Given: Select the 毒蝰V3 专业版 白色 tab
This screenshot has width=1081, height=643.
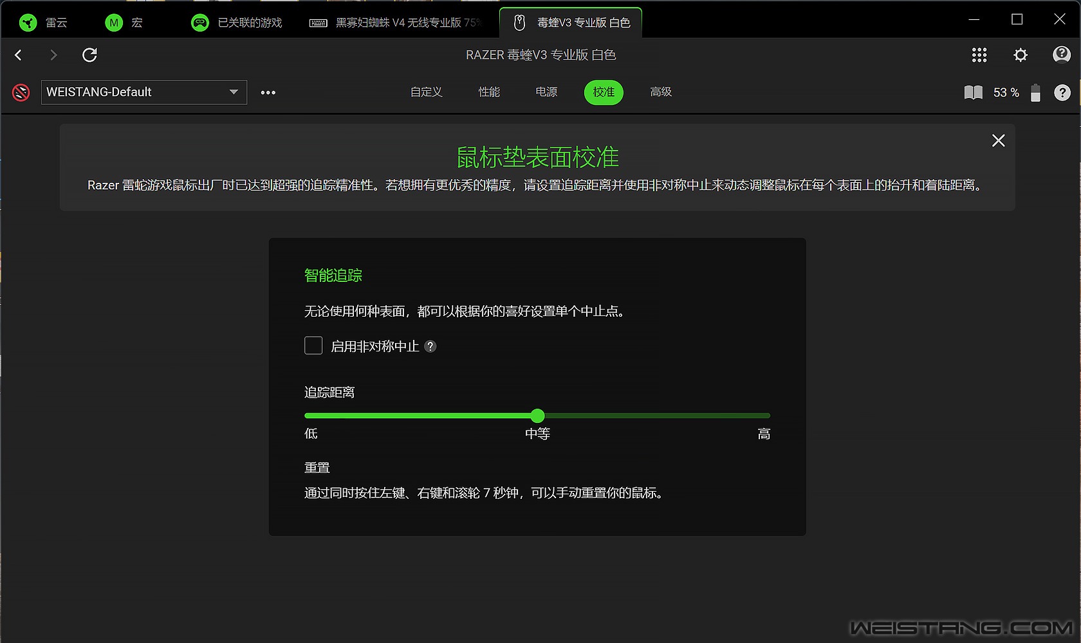Looking at the screenshot, I should (x=571, y=23).
